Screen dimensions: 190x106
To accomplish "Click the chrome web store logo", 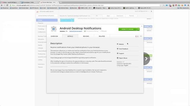I will pyautogui.click(x=45, y=11).
